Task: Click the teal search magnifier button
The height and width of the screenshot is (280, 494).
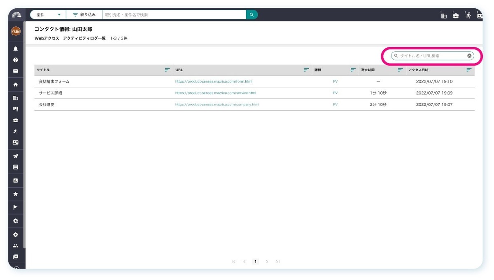Action: (252, 15)
